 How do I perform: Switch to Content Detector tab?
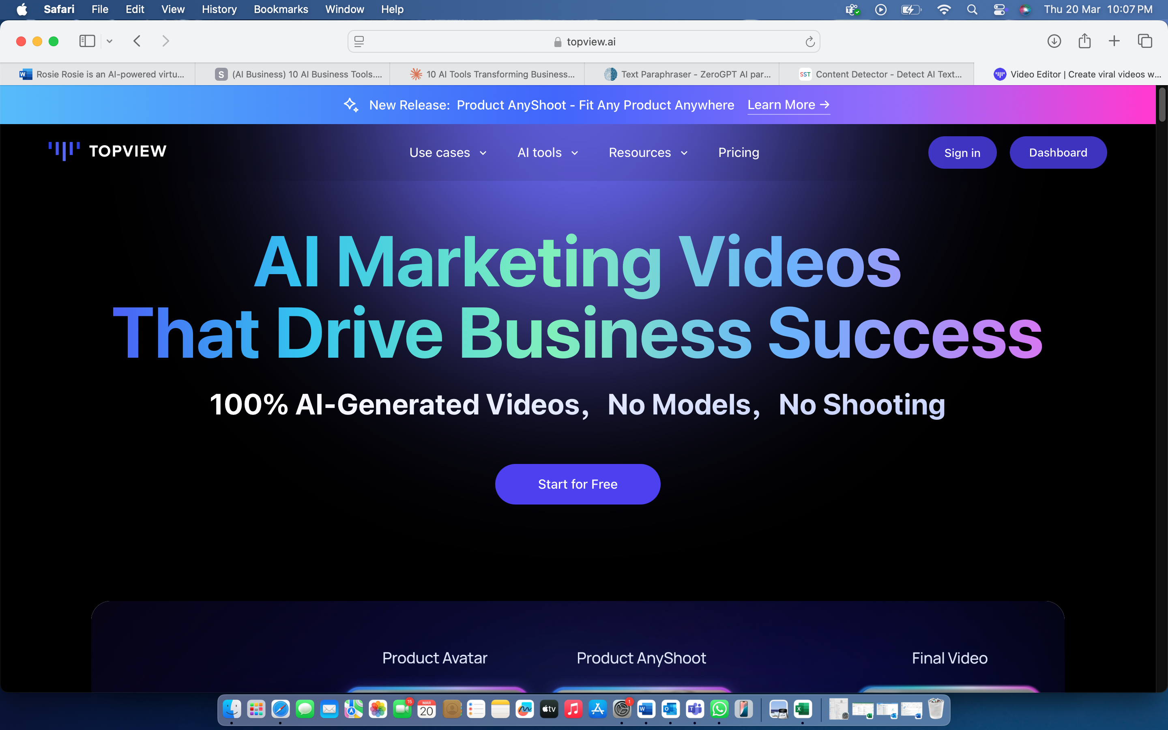tap(876, 74)
